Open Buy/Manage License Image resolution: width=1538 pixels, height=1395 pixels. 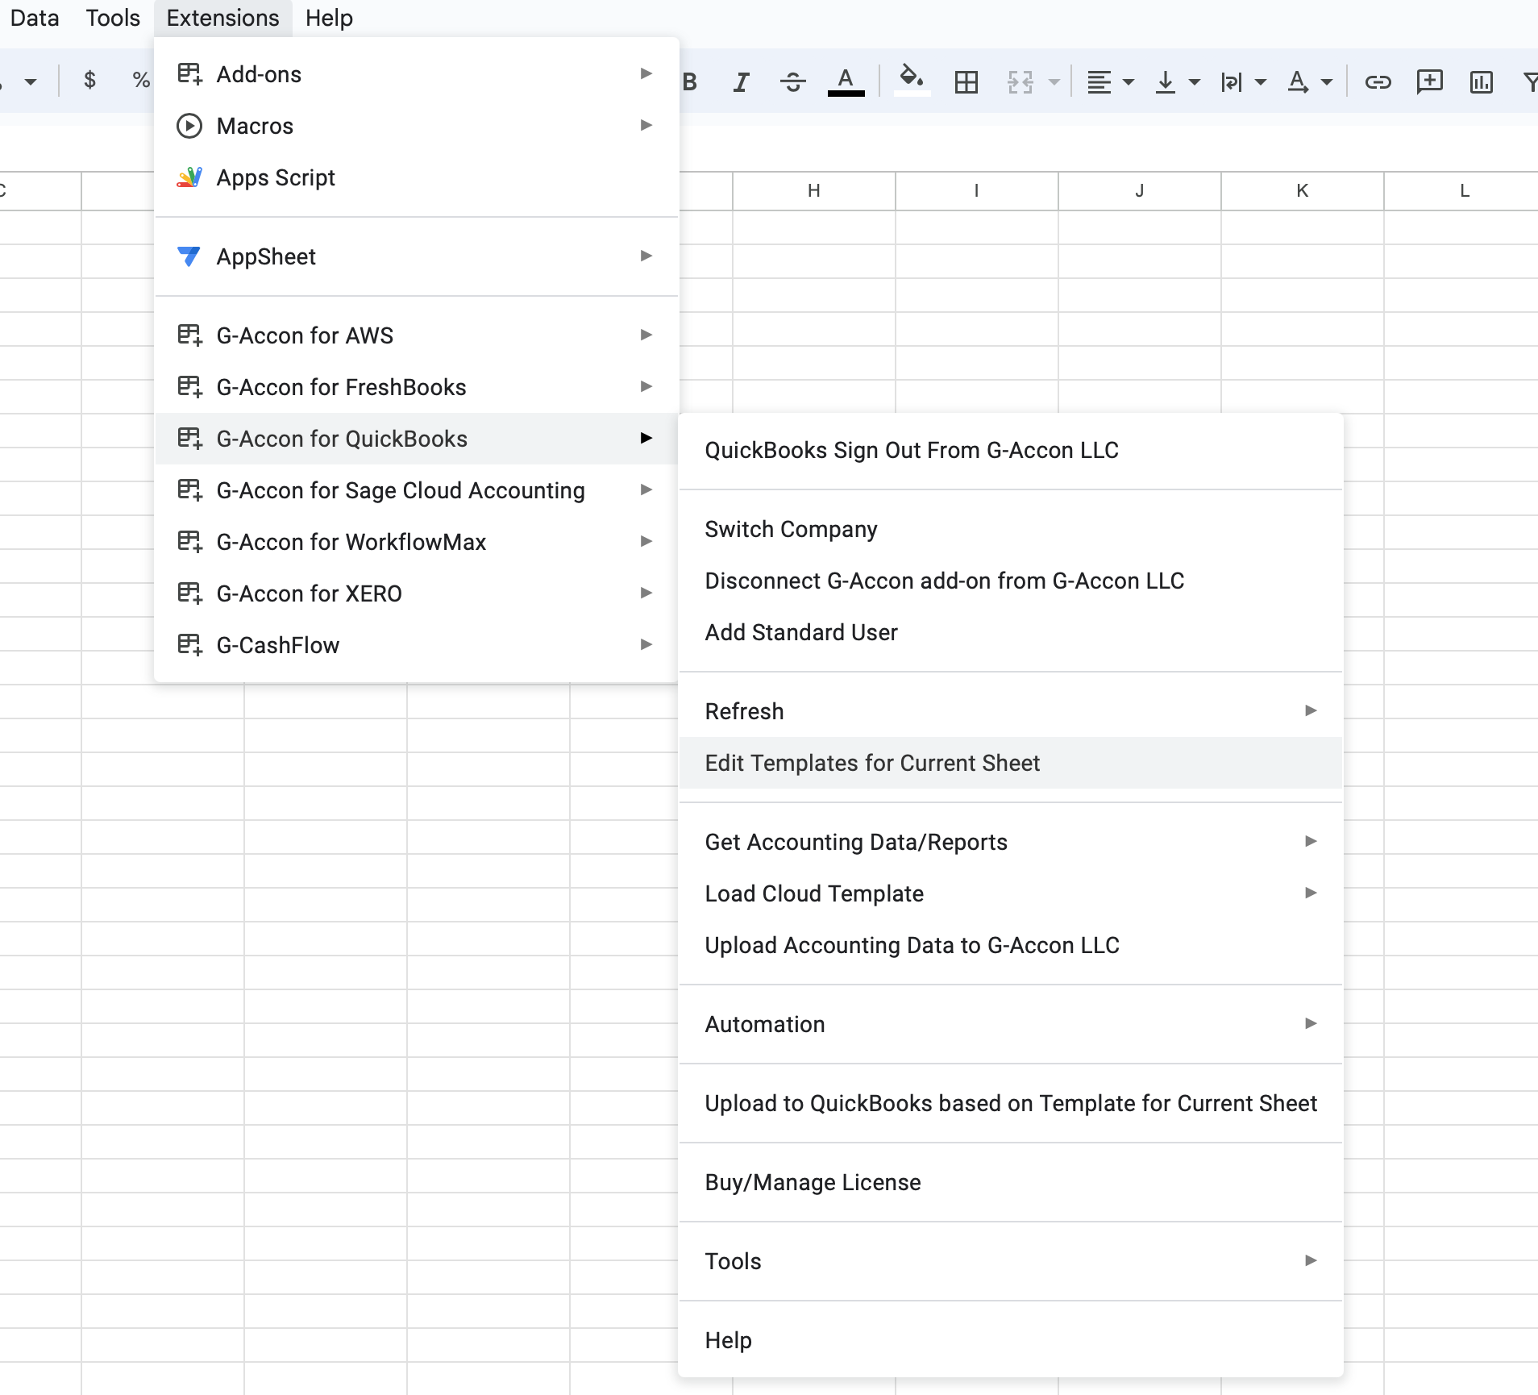(1011, 1182)
